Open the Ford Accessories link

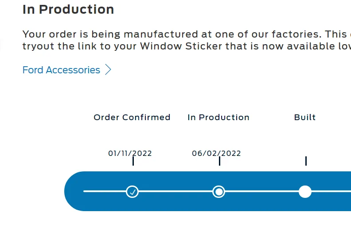(61, 70)
